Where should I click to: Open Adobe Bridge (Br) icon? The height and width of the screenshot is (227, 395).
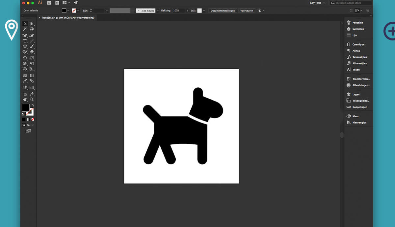click(x=49, y=3)
